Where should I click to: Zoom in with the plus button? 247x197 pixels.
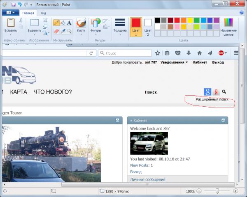click(235, 191)
